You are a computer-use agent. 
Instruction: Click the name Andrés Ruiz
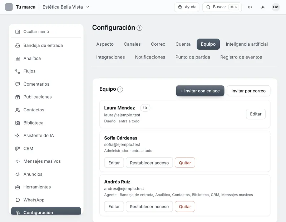(117, 182)
